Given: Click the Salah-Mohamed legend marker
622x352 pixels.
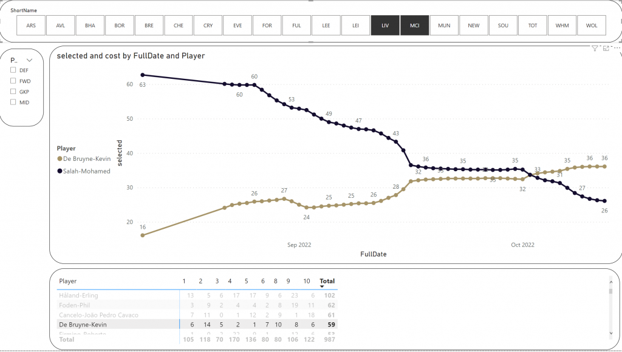Looking at the screenshot, I should (60, 171).
